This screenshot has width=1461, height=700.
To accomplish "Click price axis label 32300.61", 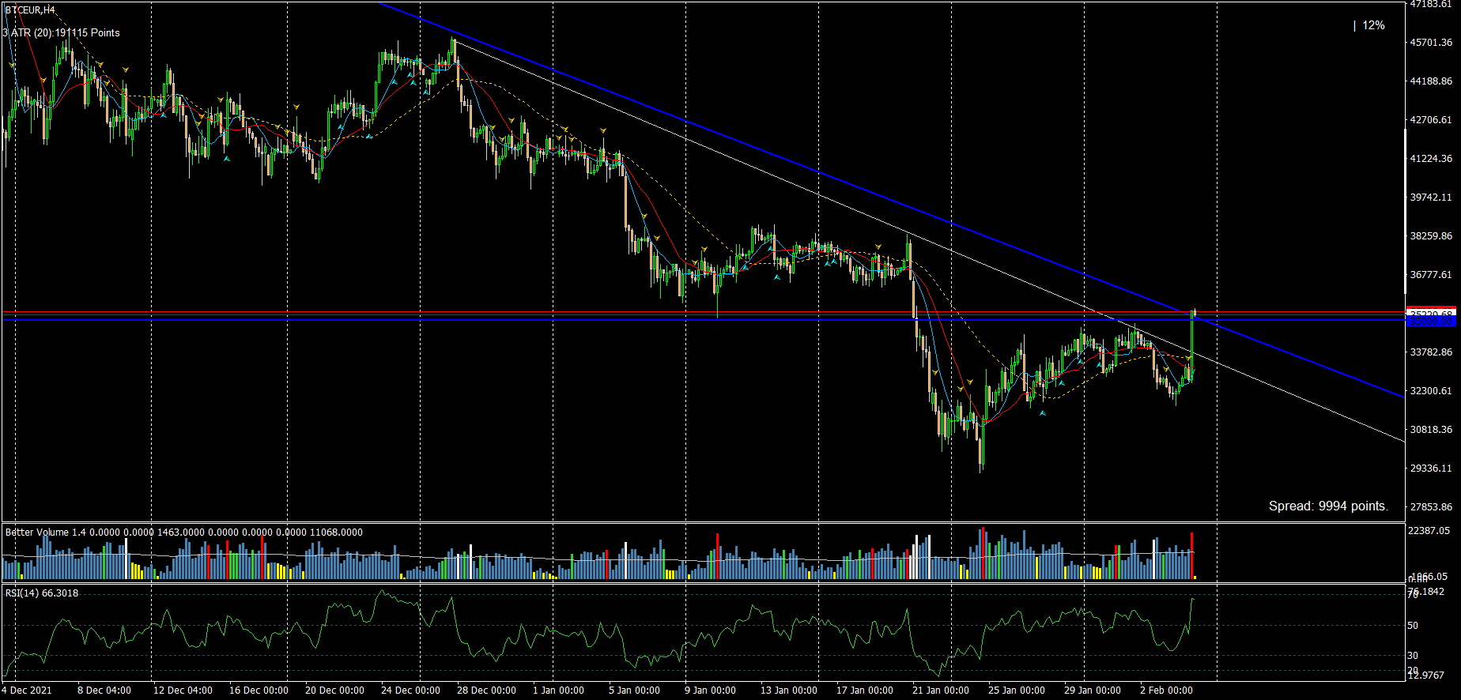I will pyautogui.click(x=1431, y=391).
